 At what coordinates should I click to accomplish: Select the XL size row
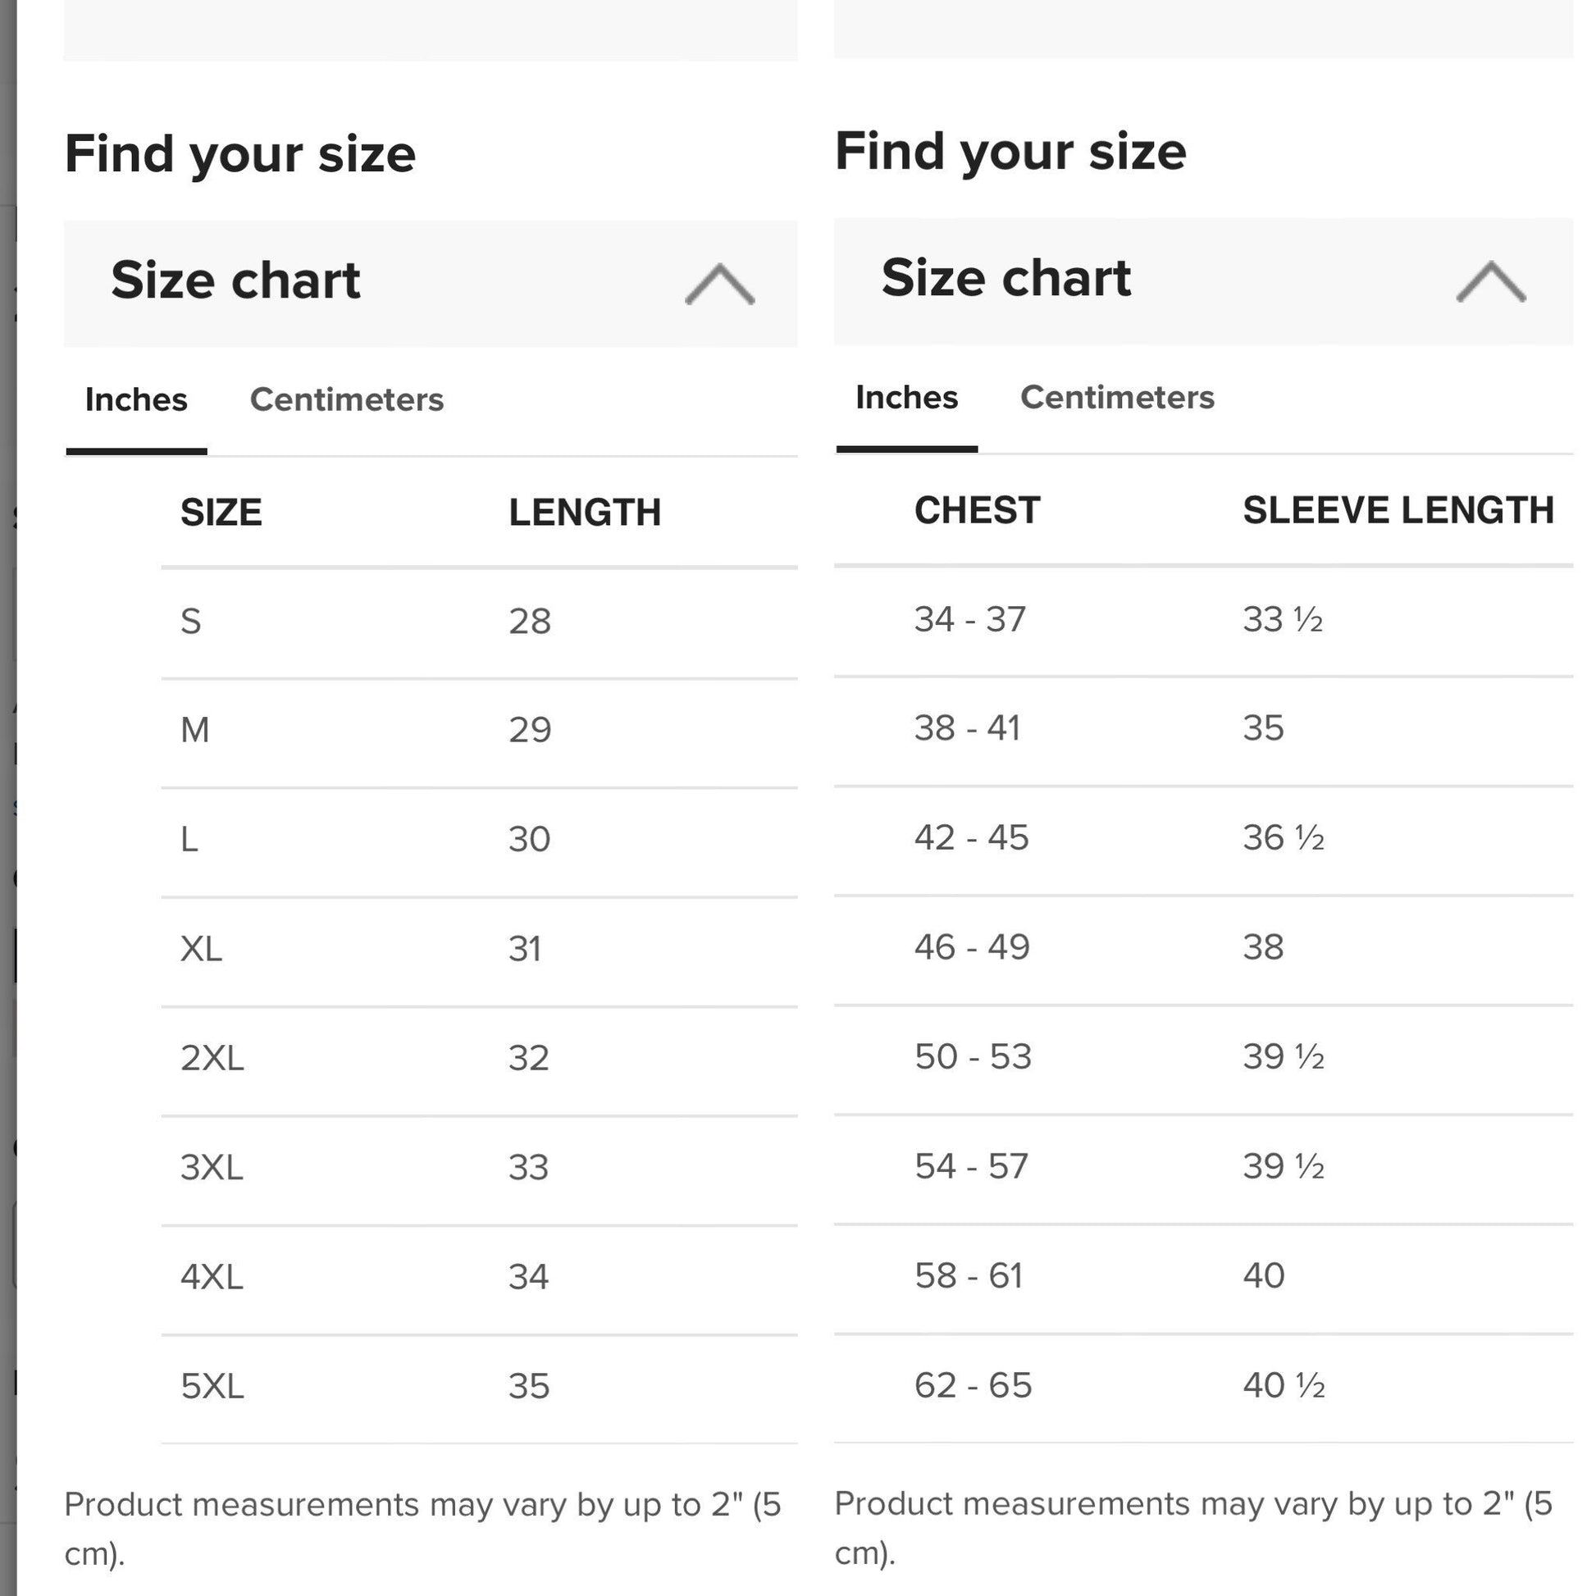point(479,949)
